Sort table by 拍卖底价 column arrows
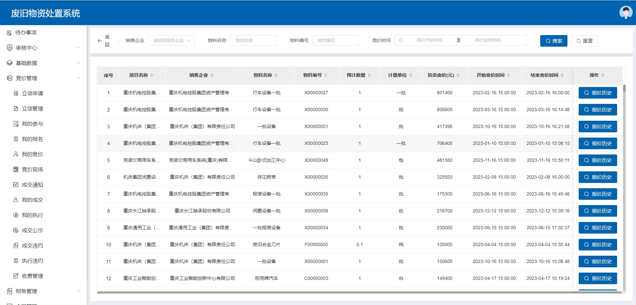Viewport: 636px width, 305px height. [458, 75]
